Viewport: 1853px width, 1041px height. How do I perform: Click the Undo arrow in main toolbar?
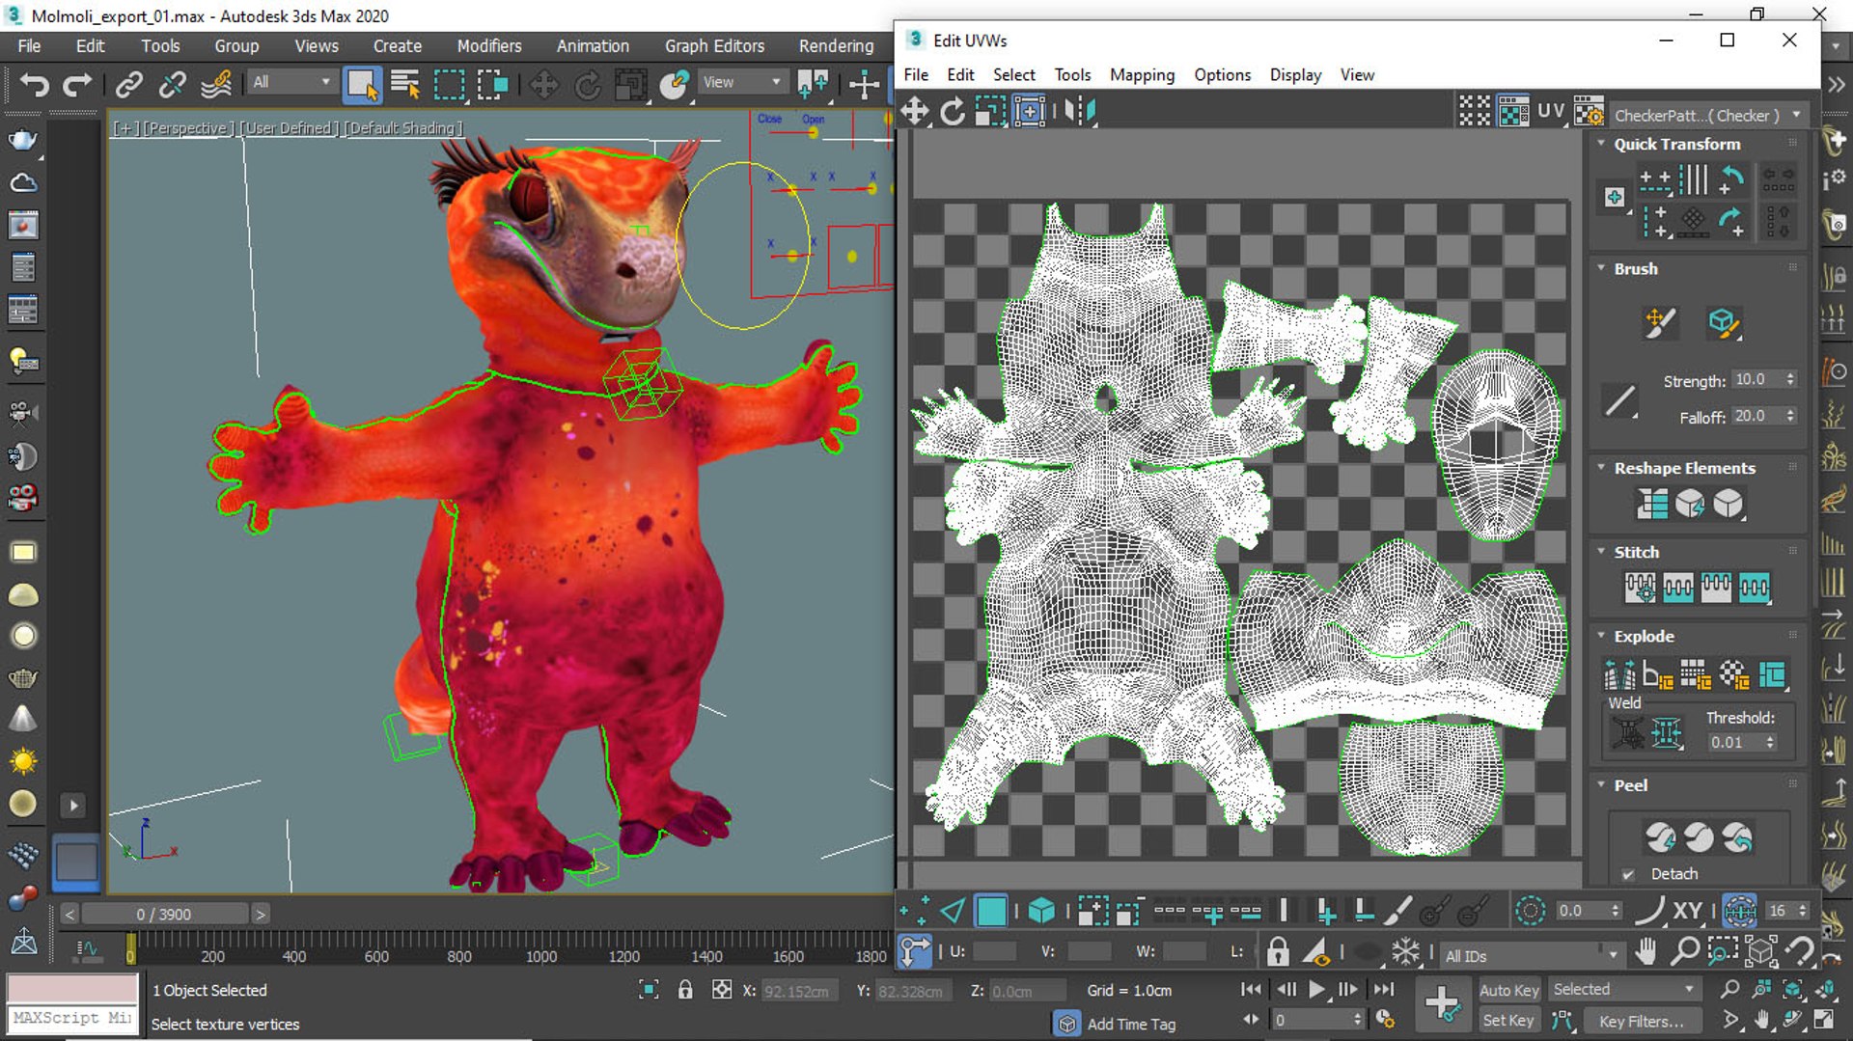pos(35,85)
